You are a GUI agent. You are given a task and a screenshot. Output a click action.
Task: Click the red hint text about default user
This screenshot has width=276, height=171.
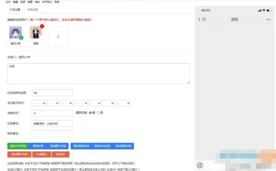point(60,20)
